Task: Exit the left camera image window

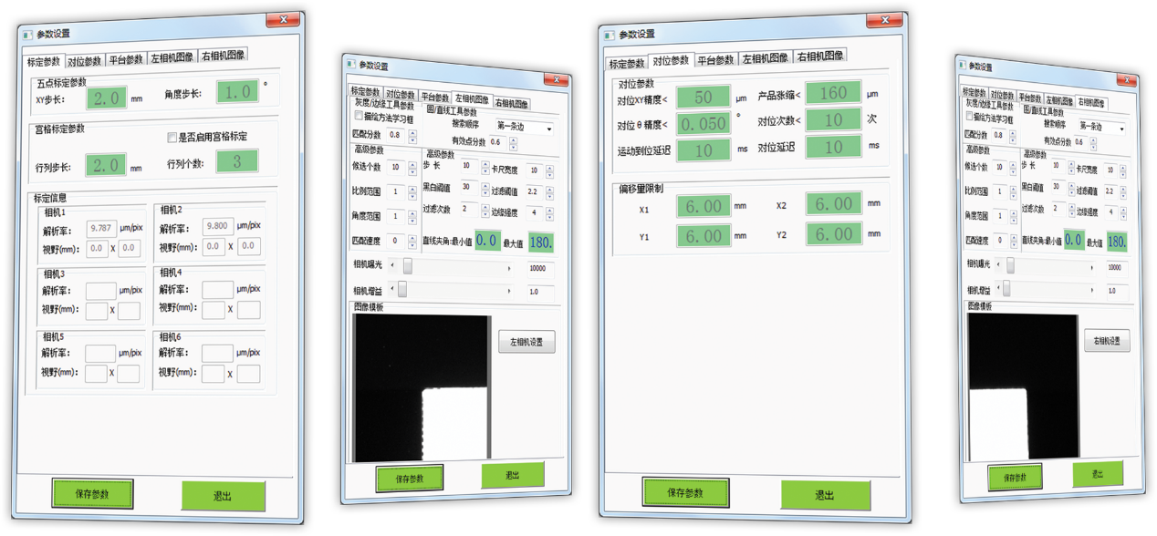Action: 513,475
